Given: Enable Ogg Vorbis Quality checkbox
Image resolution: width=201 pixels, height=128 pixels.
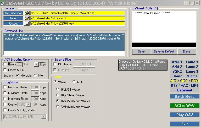Looking at the screenshot, I should click(5, 104).
